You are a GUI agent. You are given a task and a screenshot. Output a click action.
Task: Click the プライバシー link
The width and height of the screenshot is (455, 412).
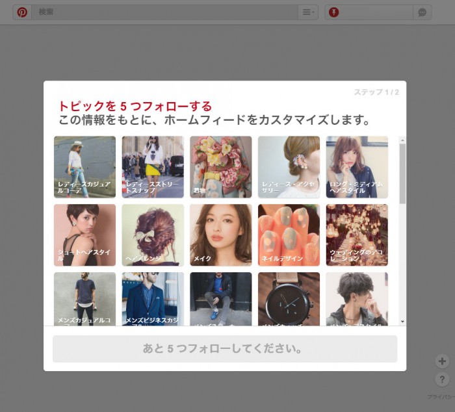[441, 396]
